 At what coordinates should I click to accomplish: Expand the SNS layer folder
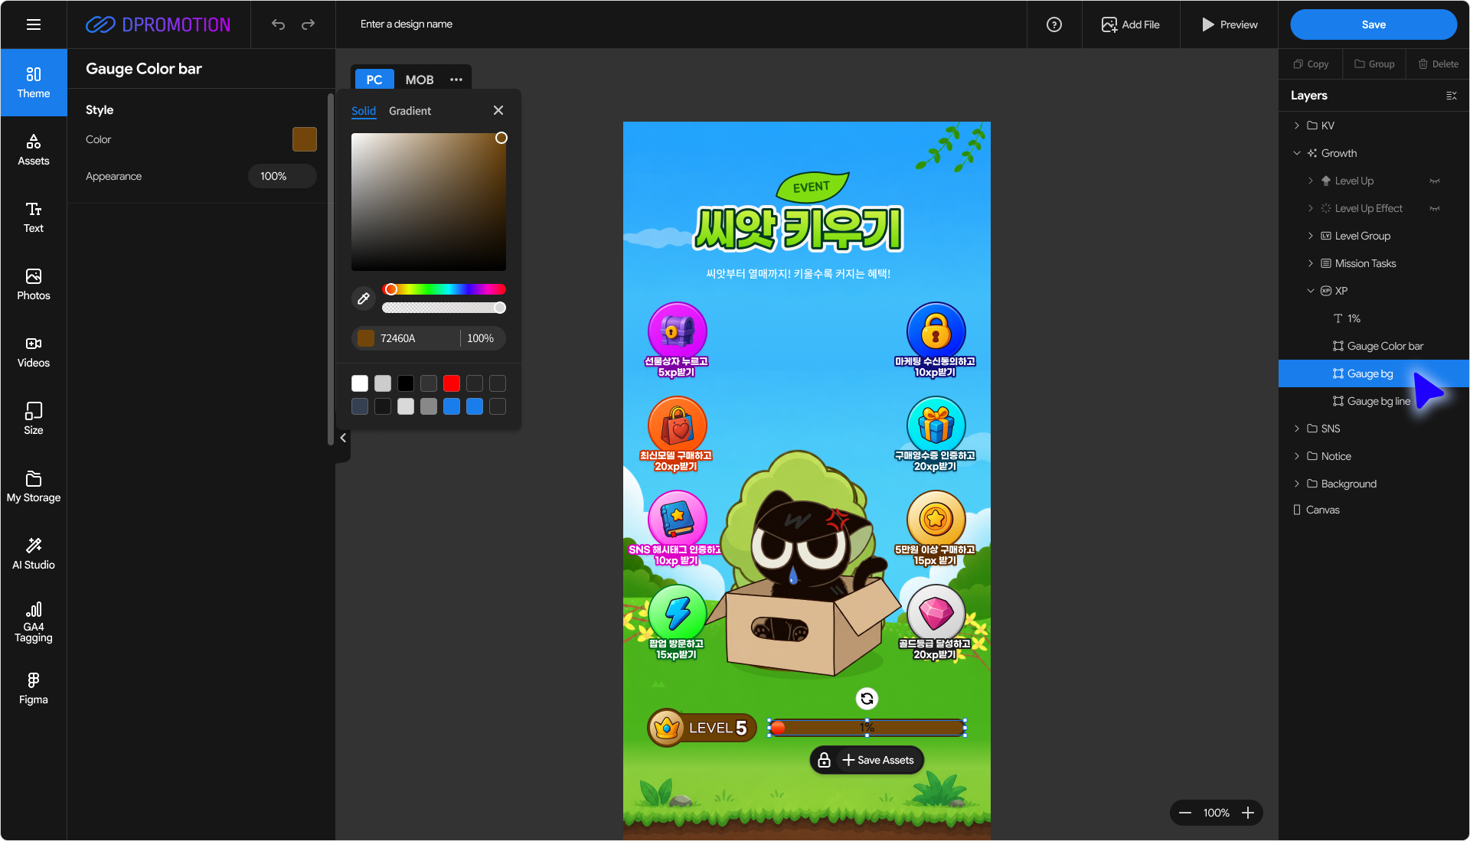1297,429
